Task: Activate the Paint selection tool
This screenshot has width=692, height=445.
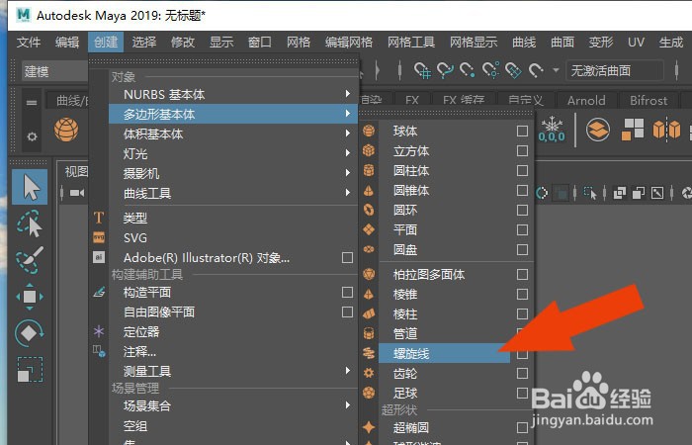Action: 30,260
